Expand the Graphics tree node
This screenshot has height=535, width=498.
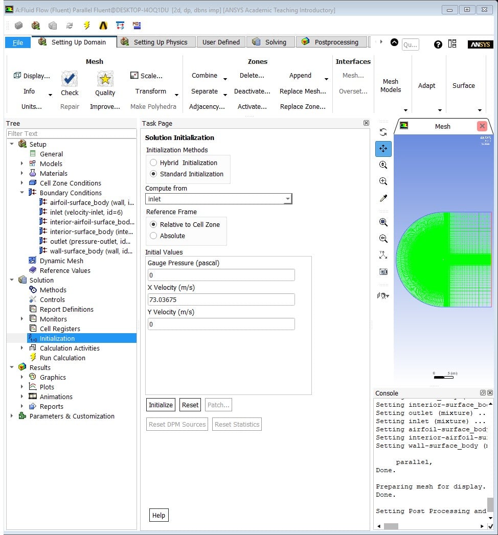point(22,377)
